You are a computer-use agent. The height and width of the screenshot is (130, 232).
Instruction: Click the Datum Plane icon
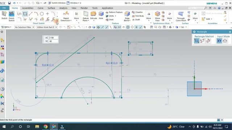pyautogui.click(x=86, y=14)
